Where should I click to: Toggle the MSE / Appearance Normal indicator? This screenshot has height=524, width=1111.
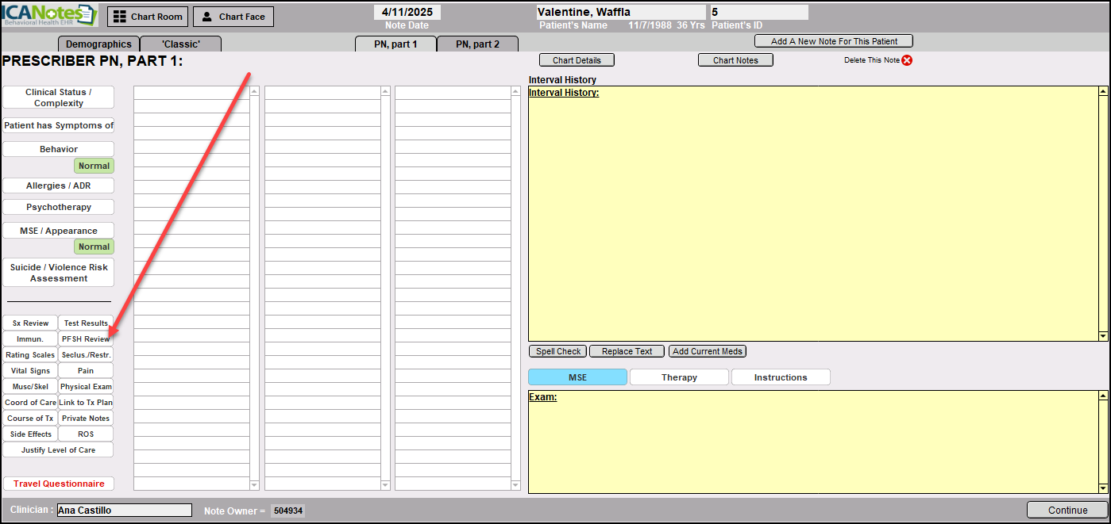[94, 247]
